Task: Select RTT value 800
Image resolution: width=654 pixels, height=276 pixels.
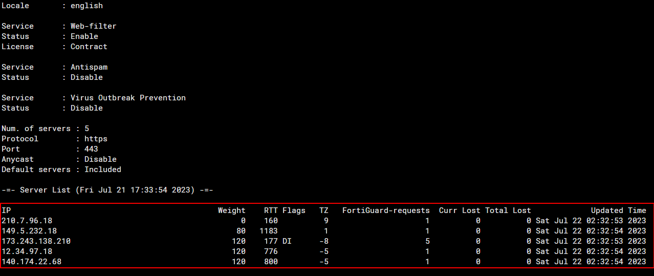Action: [271, 262]
